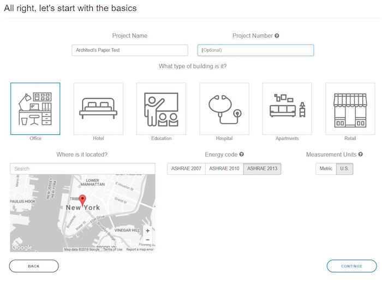The image size is (382, 289).
Task: Click the Measurement Units help icon
Action: (x=361, y=155)
